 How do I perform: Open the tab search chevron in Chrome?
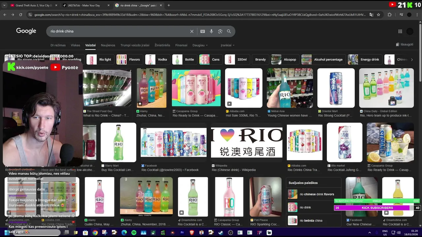4,5
